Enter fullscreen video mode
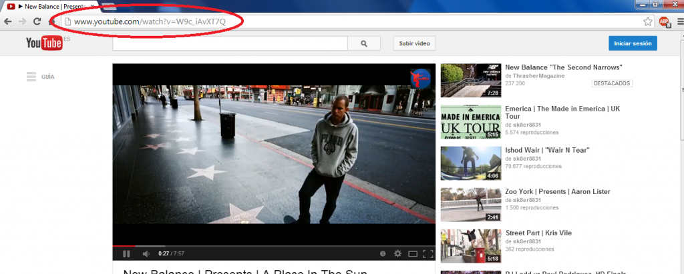This screenshot has width=684, height=274. (x=428, y=253)
